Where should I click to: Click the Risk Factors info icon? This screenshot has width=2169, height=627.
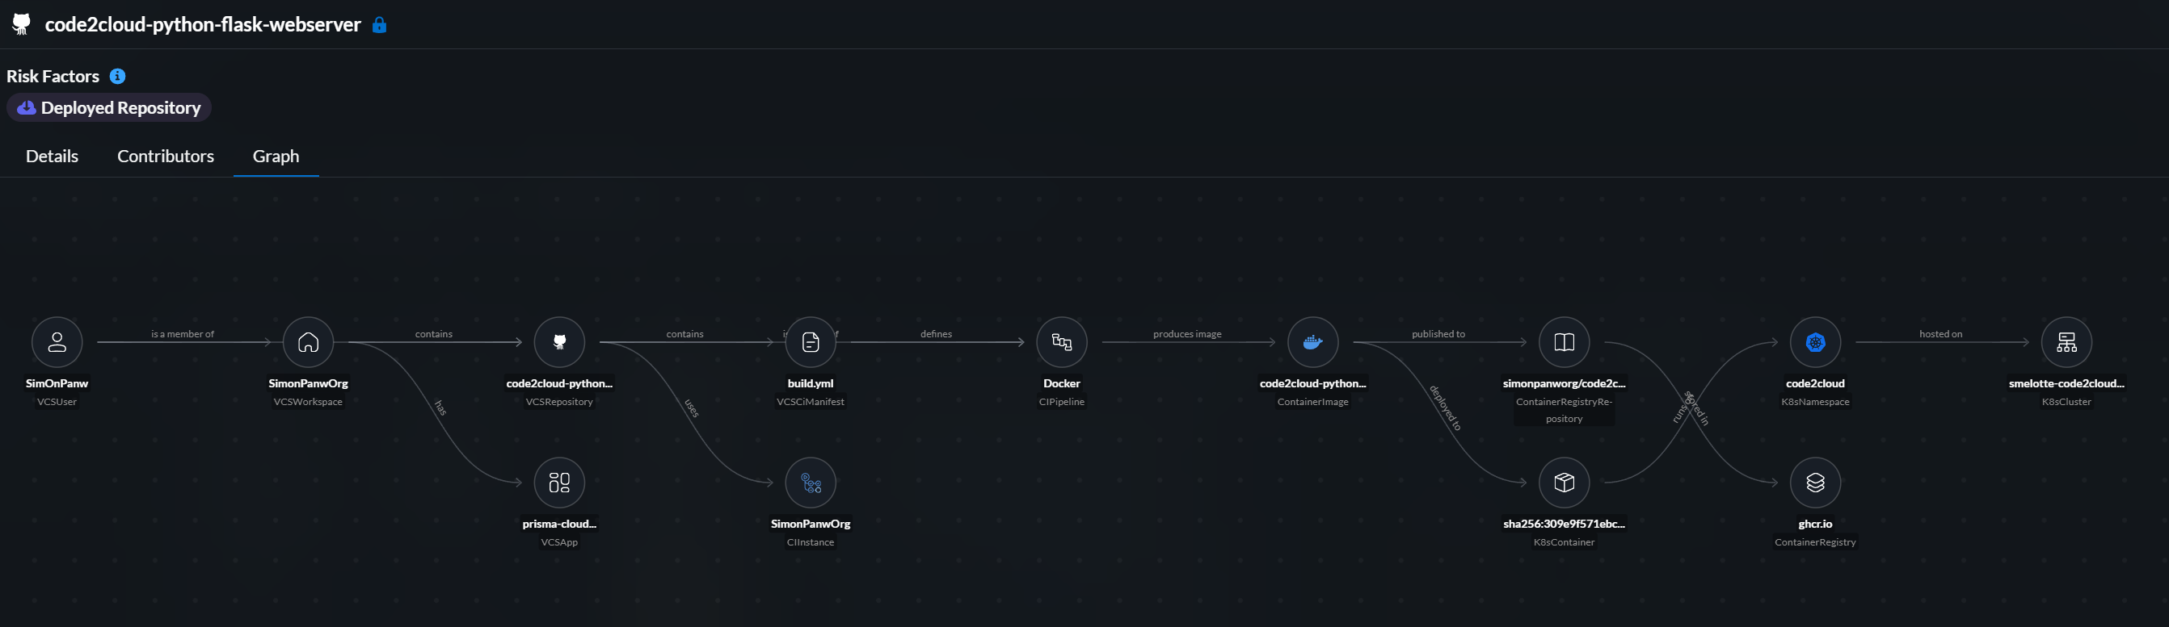[x=118, y=77]
